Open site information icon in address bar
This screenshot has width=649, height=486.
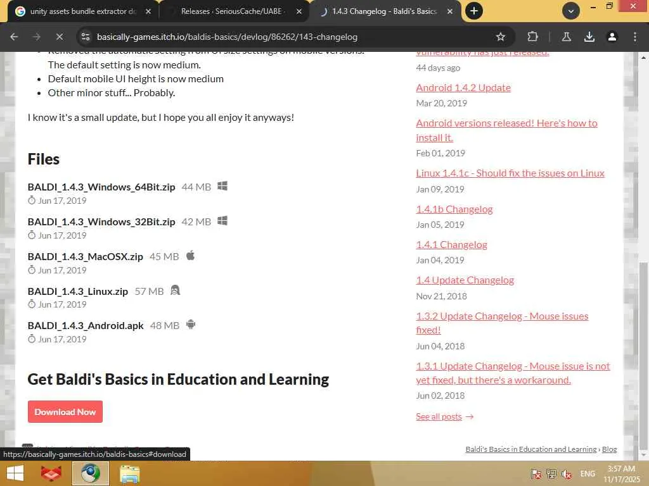(86, 37)
